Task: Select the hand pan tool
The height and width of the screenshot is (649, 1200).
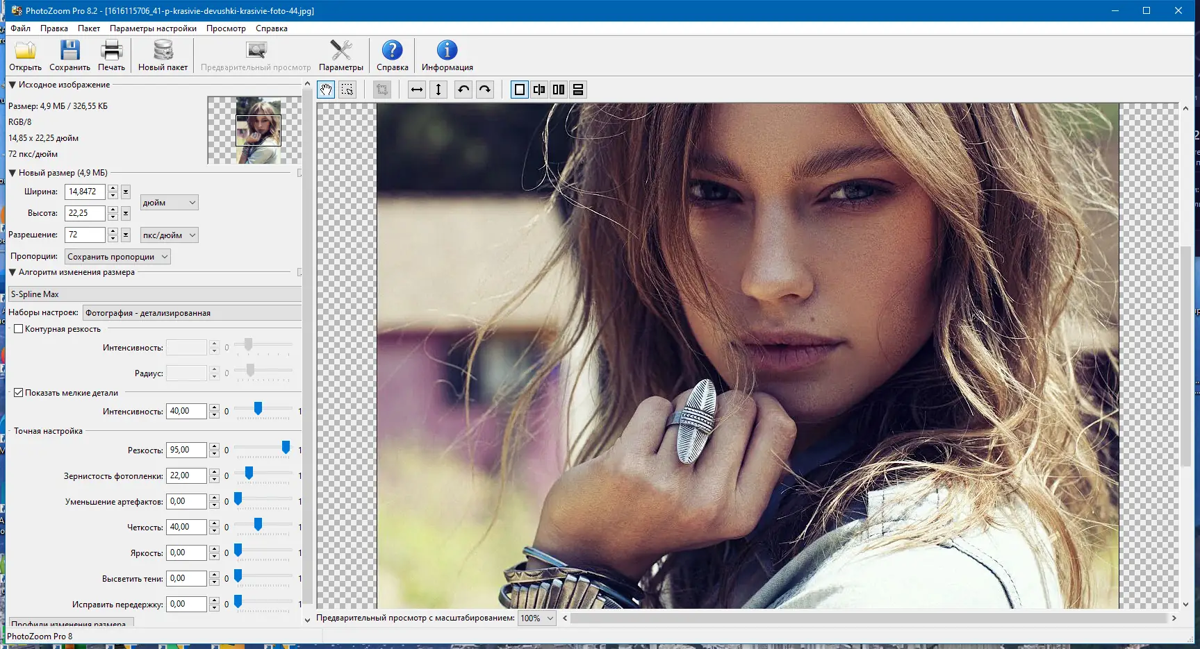Action: click(x=326, y=90)
